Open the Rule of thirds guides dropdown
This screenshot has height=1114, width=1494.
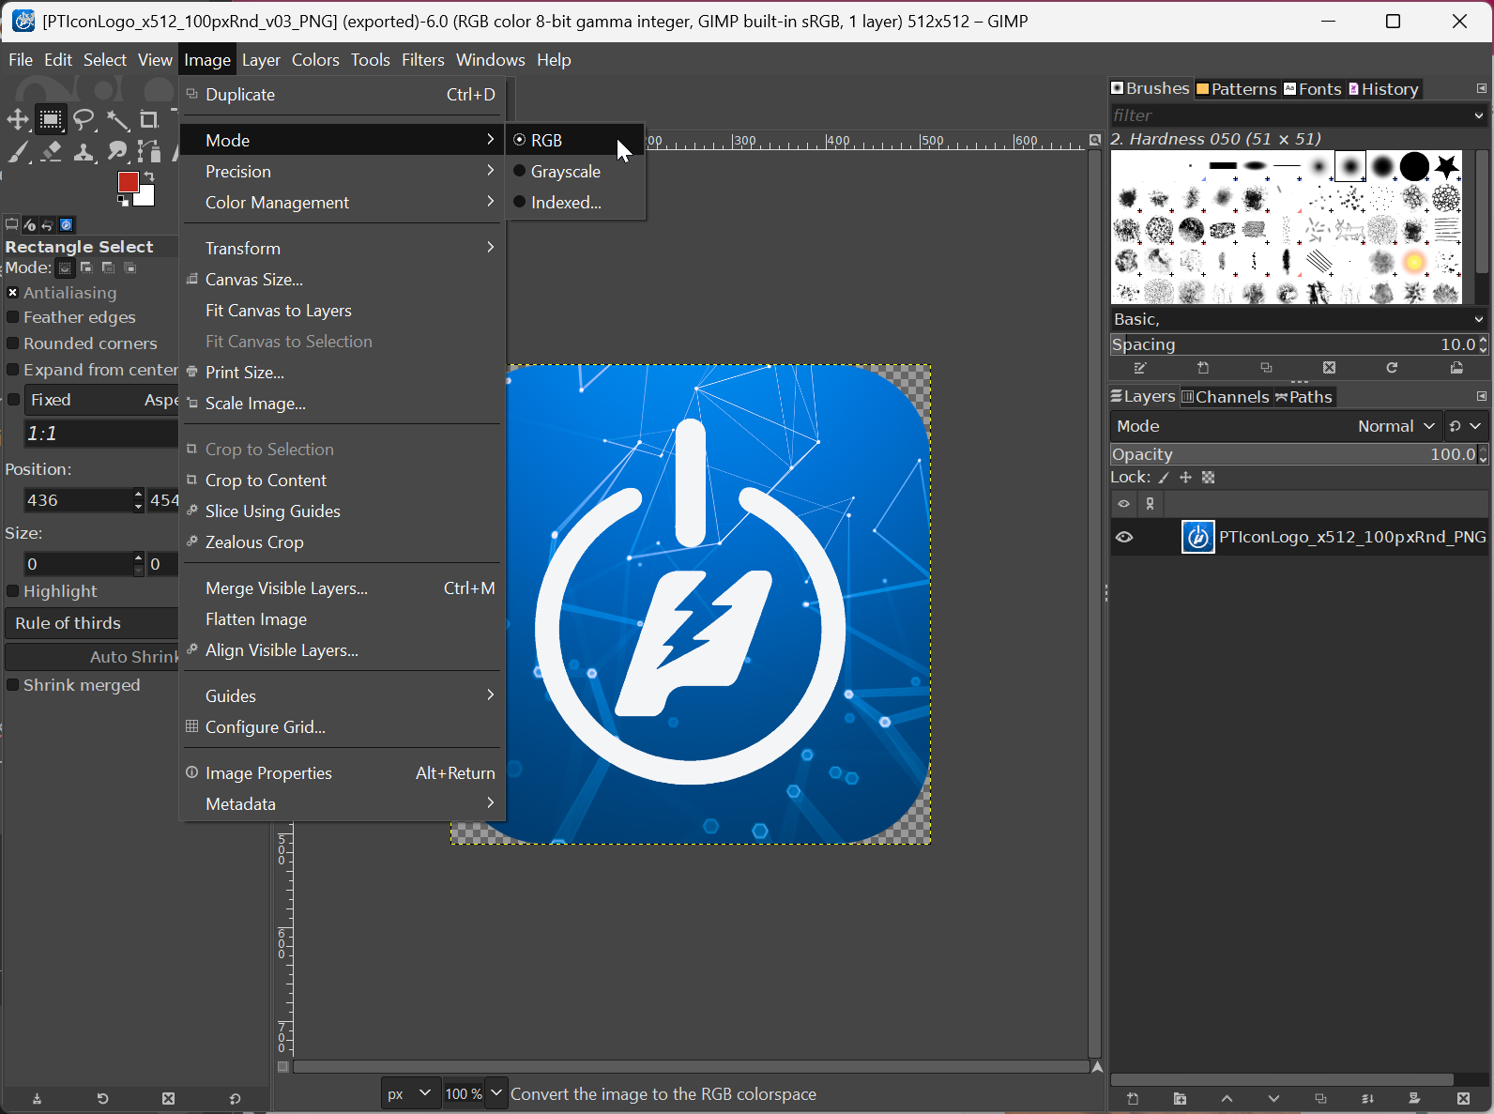(92, 623)
